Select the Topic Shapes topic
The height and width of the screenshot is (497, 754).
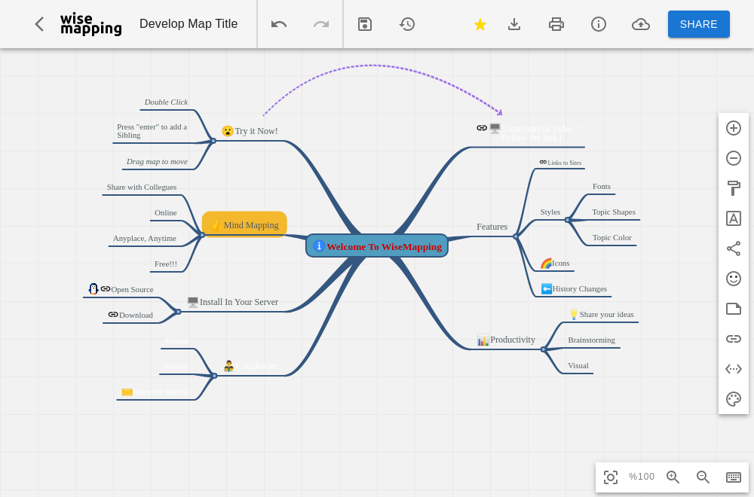click(x=614, y=212)
